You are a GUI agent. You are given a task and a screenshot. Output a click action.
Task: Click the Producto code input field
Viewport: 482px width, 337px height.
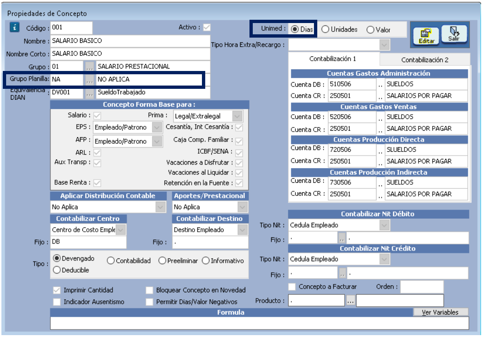pos(316,300)
